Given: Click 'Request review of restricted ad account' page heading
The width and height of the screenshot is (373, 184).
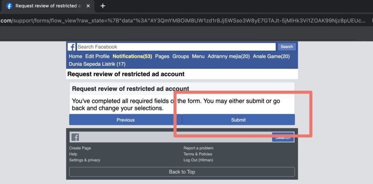Looking at the screenshot, I should tap(126, 74).
